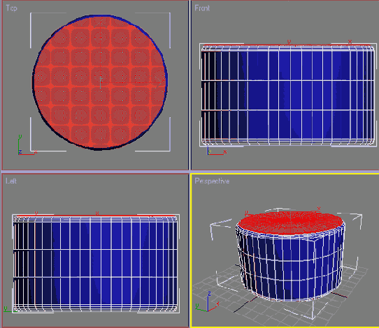The image size is (379, 328).
Task: Click the blue cylinder body in Left viewport
Action: pyautogui.click(x=96, y=263)
